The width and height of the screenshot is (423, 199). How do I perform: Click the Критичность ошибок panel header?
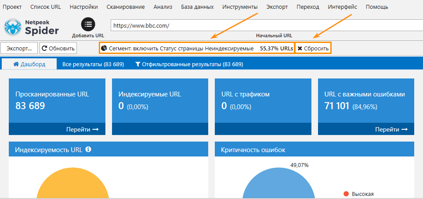314,149
